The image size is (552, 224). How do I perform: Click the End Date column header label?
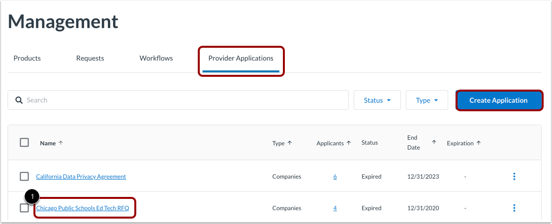tap(414, 143)
